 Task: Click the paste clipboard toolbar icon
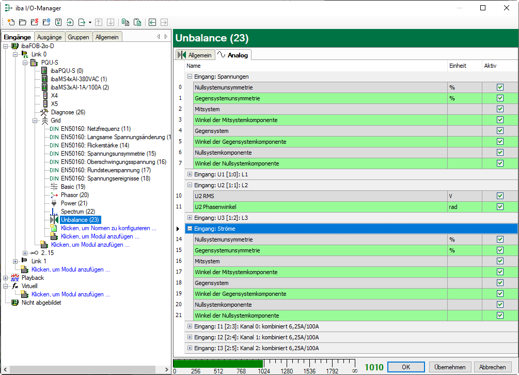pos(137,22)
